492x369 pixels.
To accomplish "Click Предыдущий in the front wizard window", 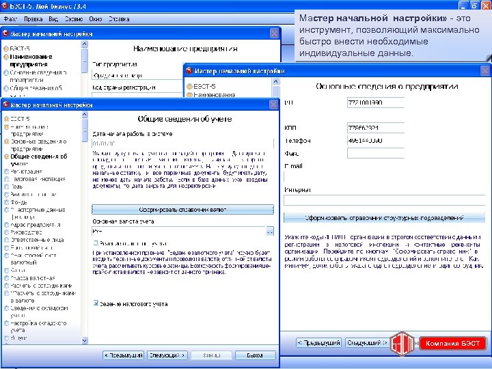I will tap(123, 355).
